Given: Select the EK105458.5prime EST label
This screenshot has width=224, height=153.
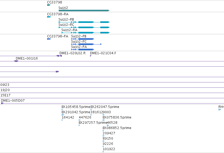Looking at the screenshot, I should click(76, 107).
